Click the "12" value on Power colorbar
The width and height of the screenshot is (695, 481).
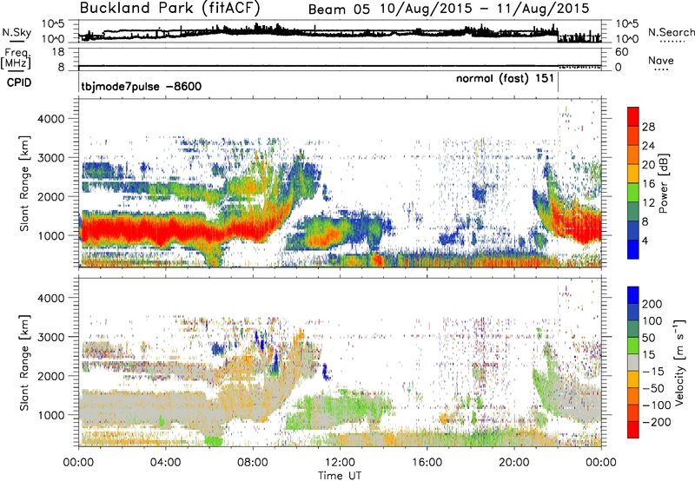(x=648, y=203)
